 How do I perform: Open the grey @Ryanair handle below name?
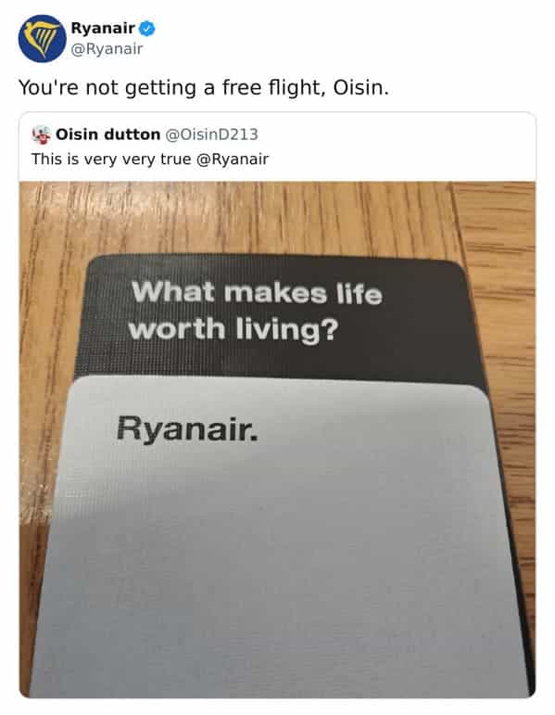click(107, 49)
